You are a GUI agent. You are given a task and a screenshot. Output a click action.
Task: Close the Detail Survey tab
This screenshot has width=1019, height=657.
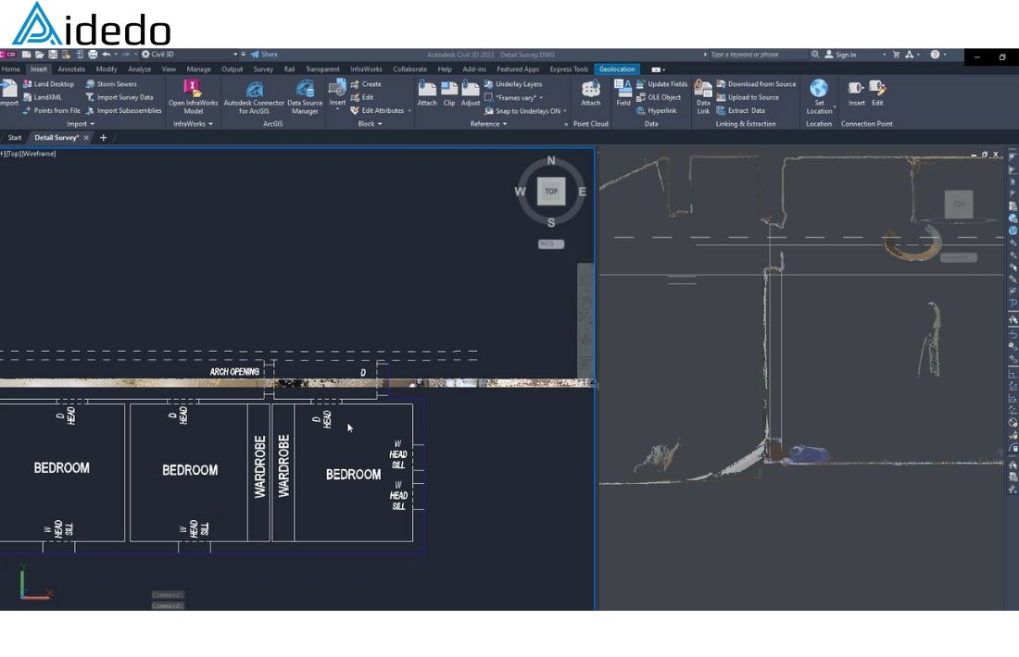(x=86, y=138)
